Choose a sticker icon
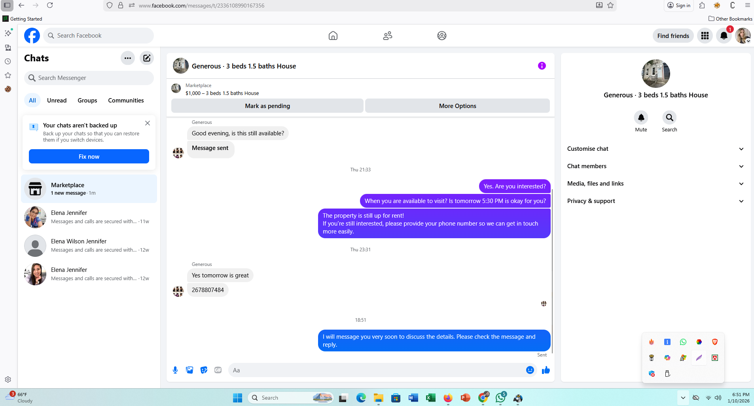 click(x=204, y=370)
